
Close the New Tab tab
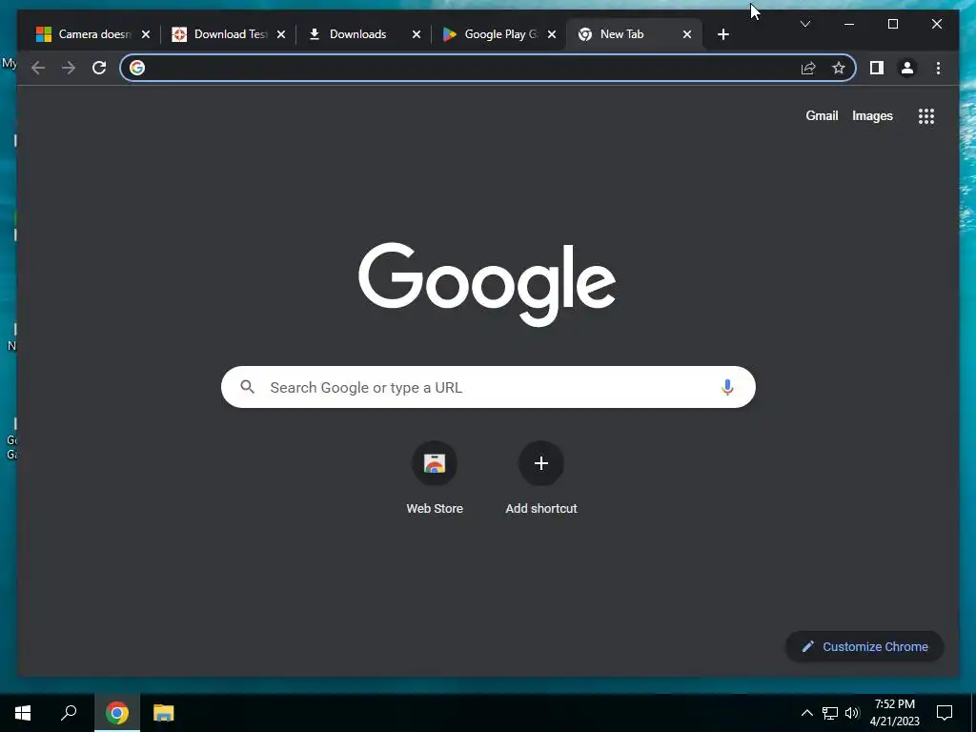pyautogui.click(x=687, y=34)
